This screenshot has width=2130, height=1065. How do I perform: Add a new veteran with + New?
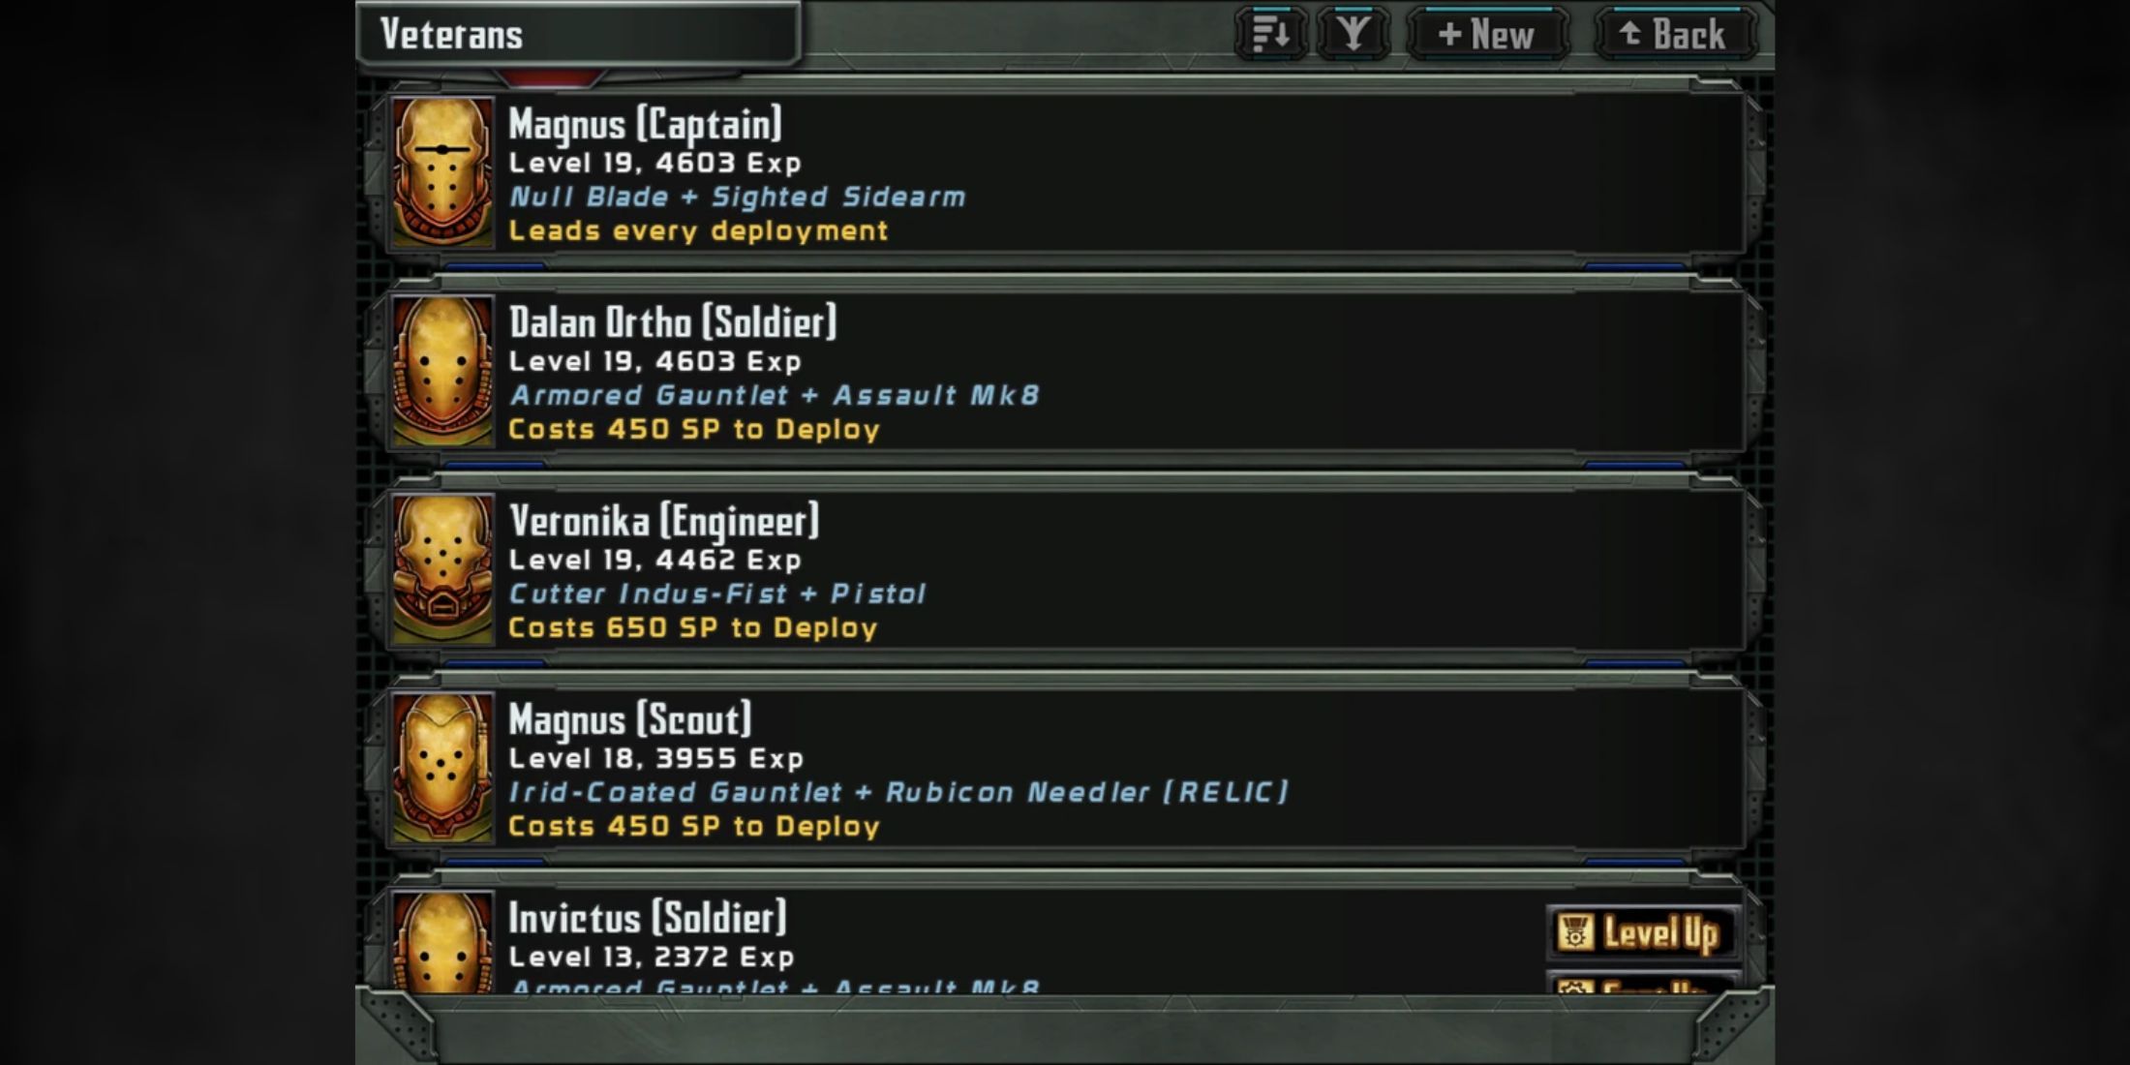pos(1487,35)
